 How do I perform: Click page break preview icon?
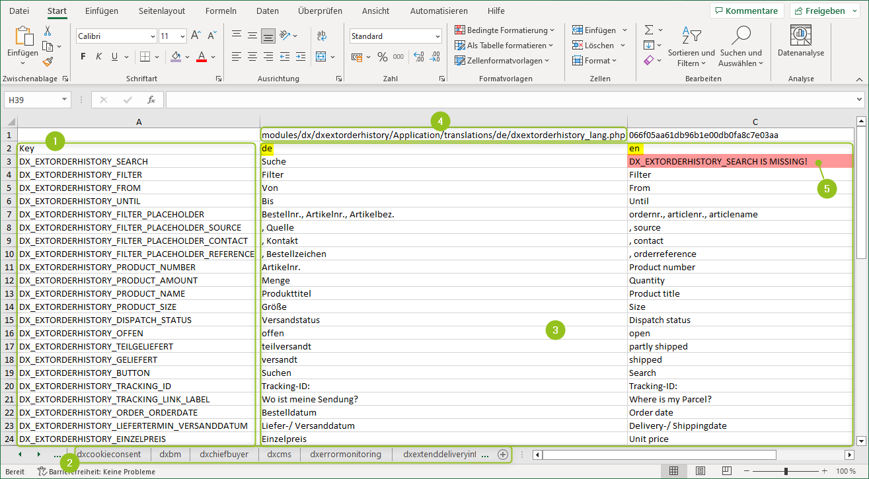(726, 471)
